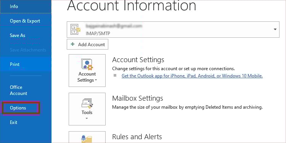Open the Print page
Image resolution: width=286 pixels, height=143 pixels.
coord(26,64)
